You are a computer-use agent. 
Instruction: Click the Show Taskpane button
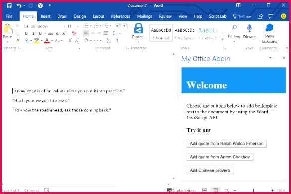269,33
